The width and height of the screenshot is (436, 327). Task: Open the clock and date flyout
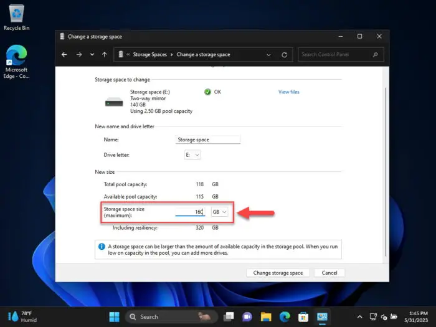pyautogui.click(x=416, y=316)
